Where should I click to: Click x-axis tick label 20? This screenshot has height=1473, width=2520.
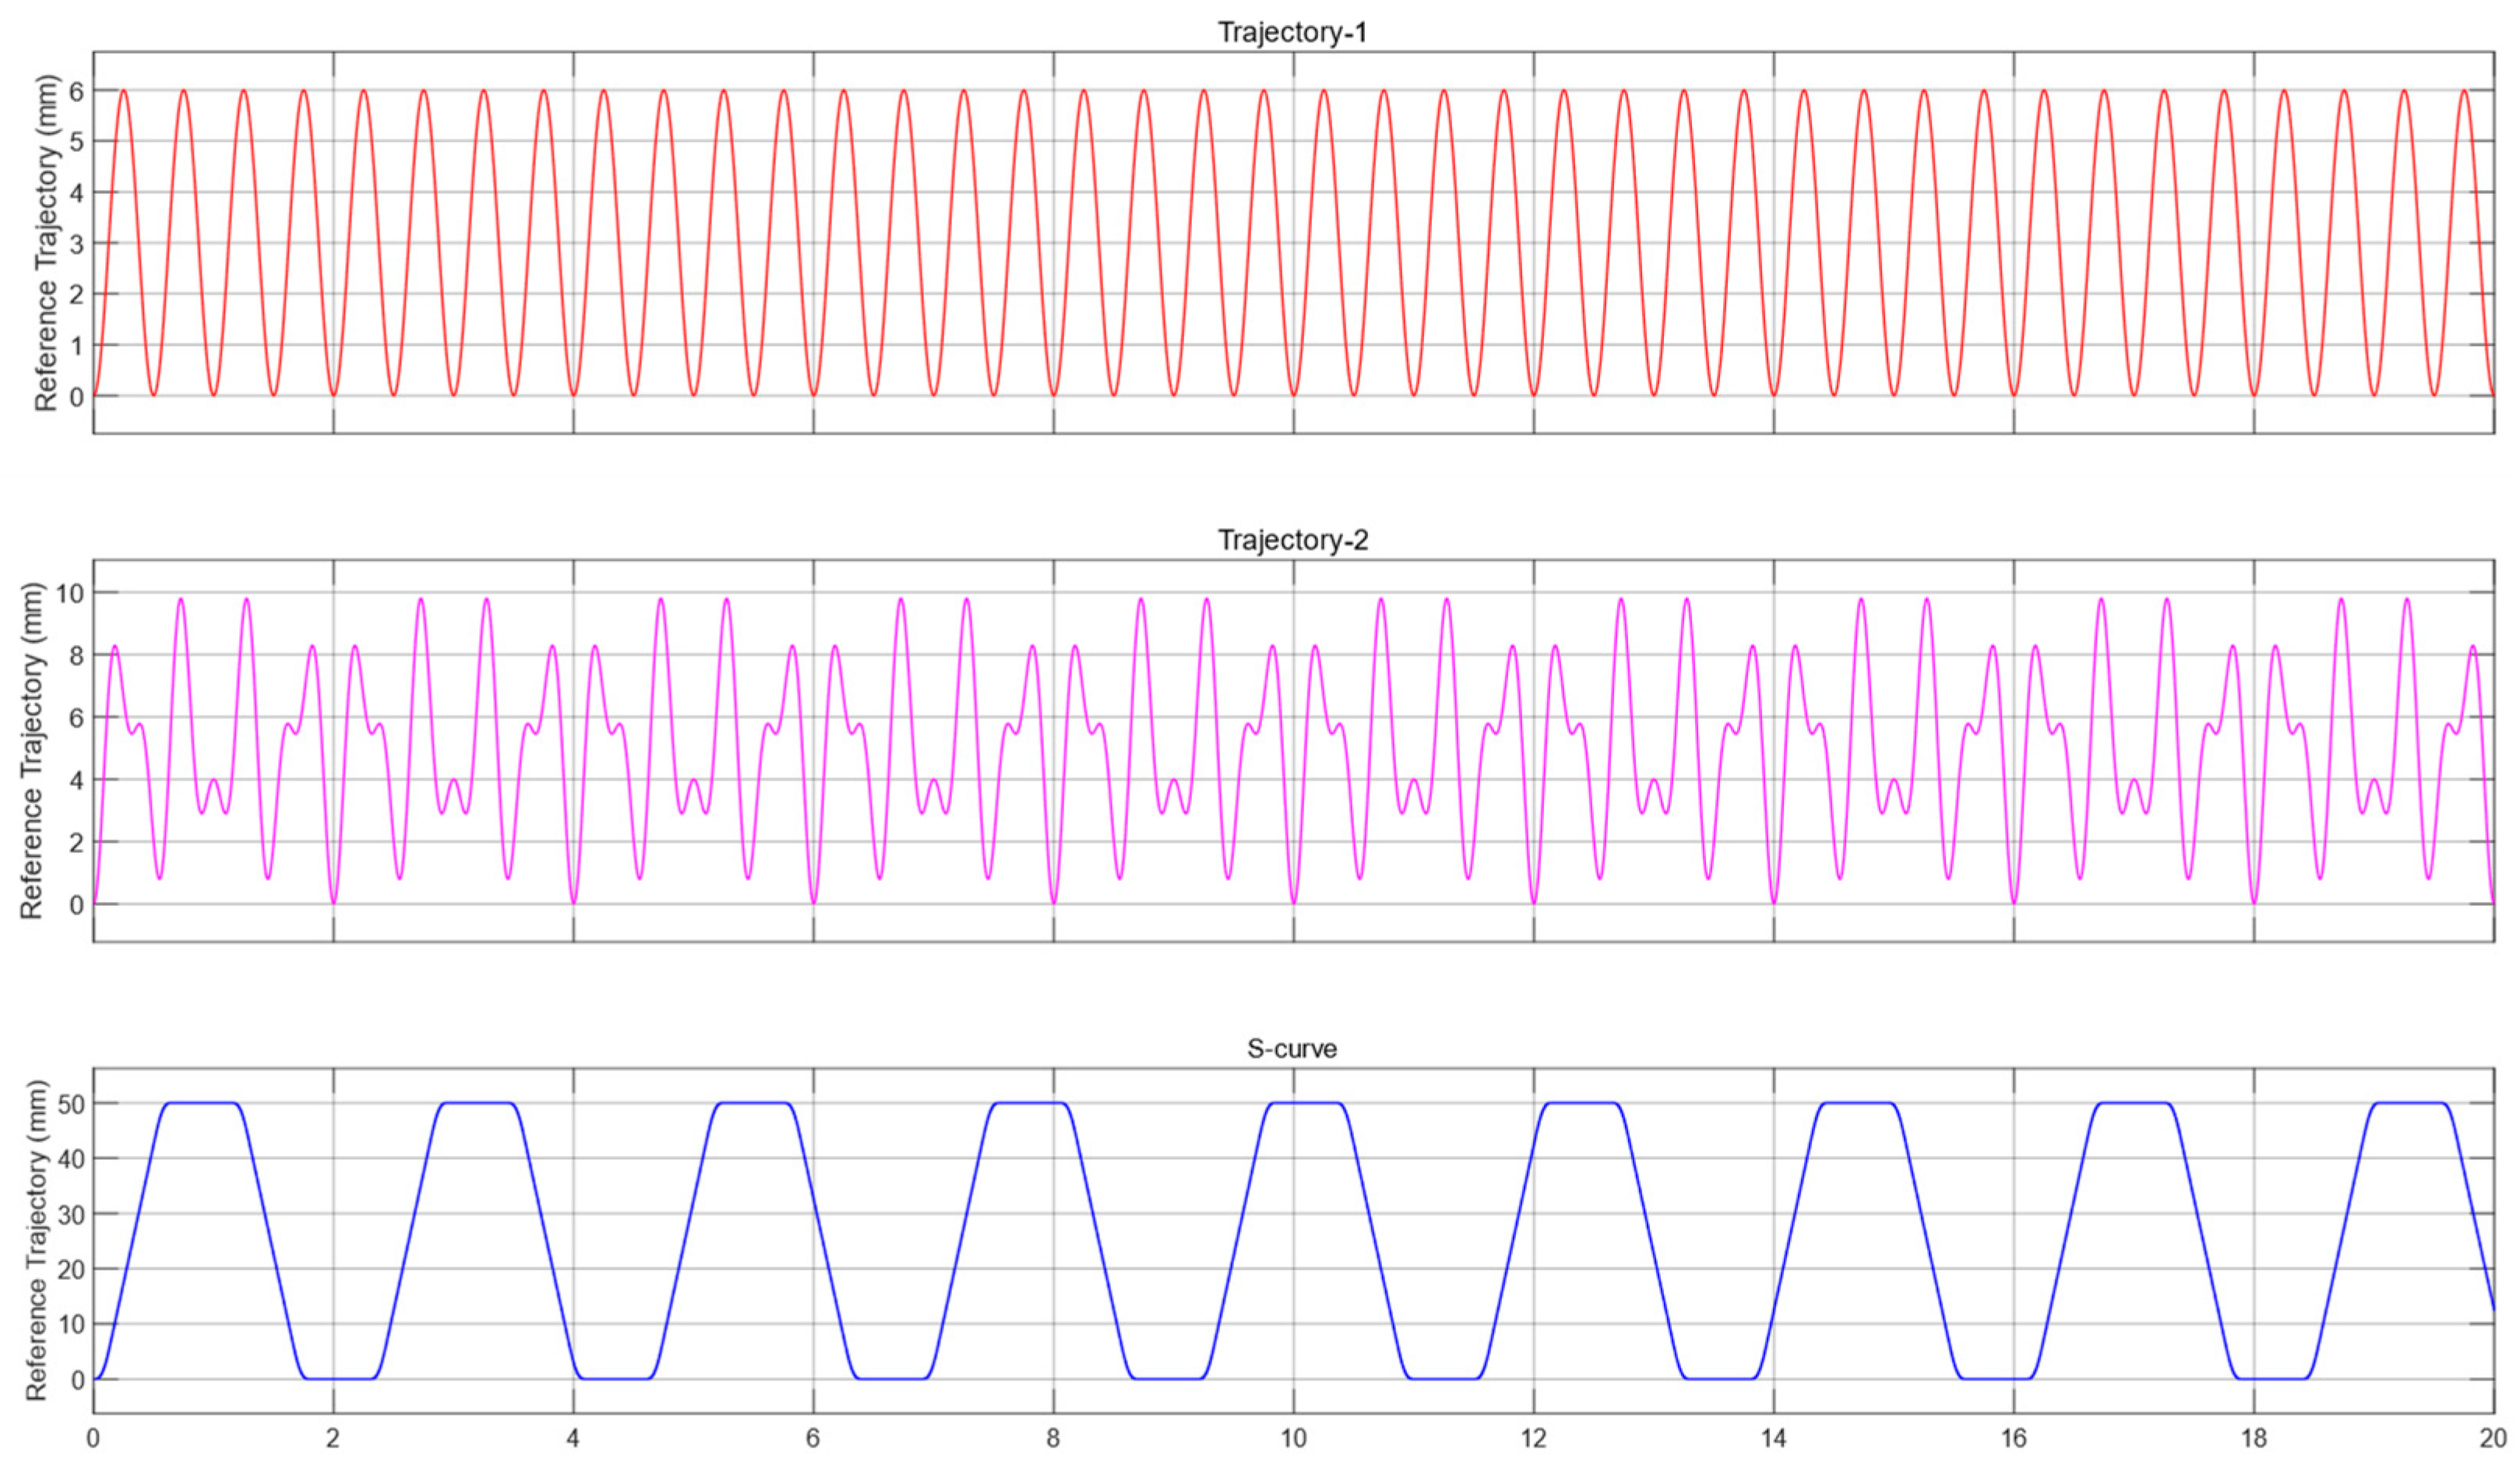pos(2494,1439)
